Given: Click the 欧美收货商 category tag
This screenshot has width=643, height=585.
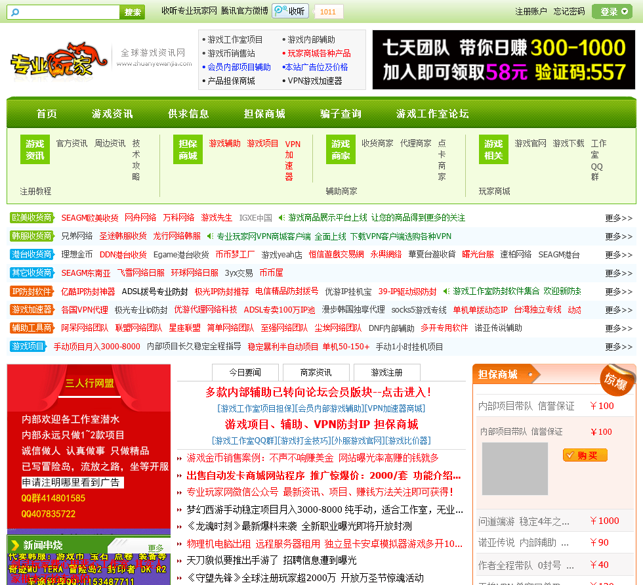Looking at the screenshot, I should pos(31,217).
